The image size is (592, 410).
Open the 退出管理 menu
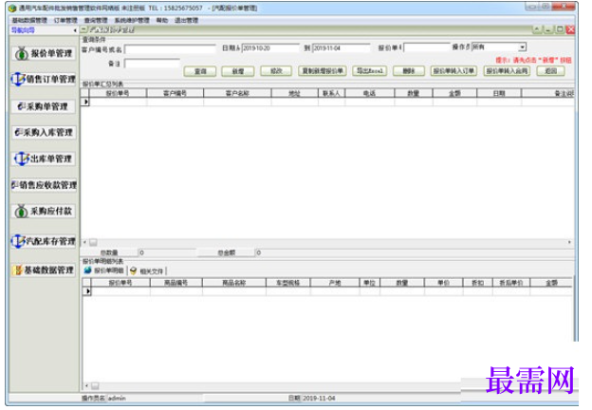point(186,20)
